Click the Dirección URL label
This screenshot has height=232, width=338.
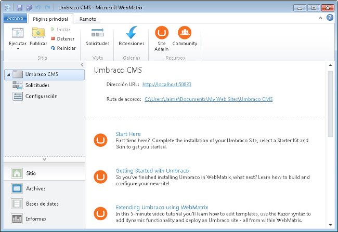tap(123, 85)
